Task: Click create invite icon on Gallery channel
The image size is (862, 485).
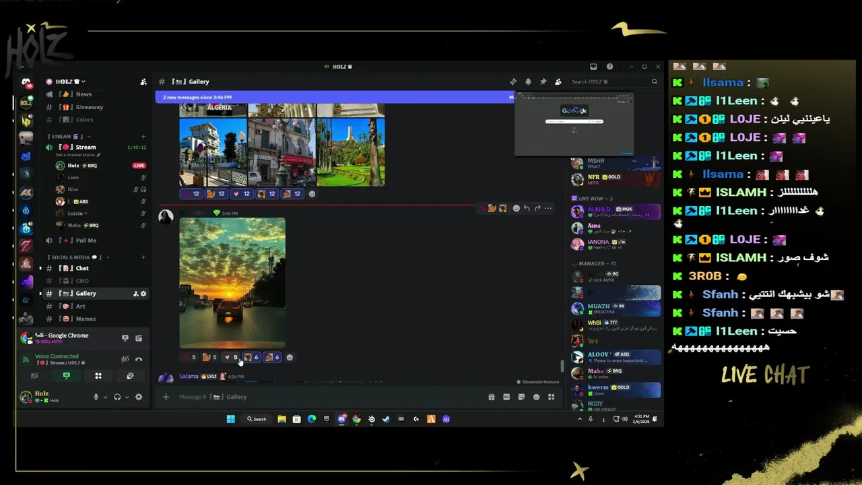Action: tap(135, 294)
